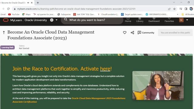Screen dimensions: 194x109
Task: Open the sql queries for prac bookmark
Action: tap(44, 14)
